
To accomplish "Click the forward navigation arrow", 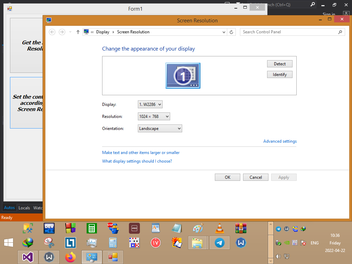I will coord(62,32).
